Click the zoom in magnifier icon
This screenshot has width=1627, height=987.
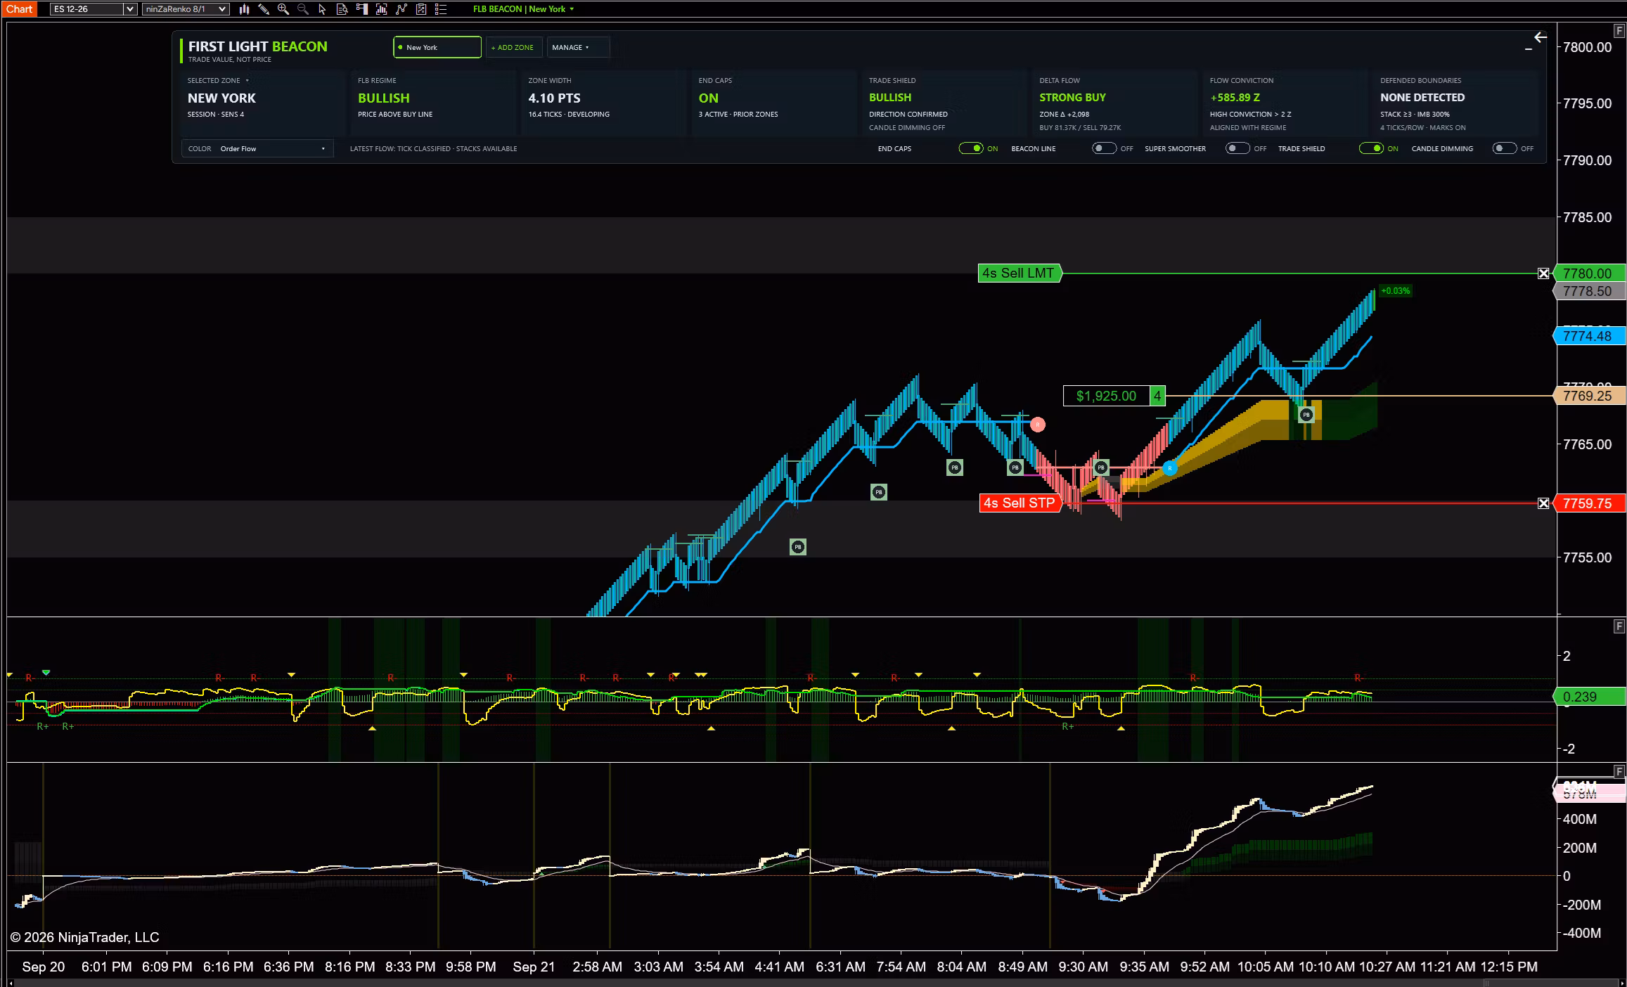pos(283,9)
